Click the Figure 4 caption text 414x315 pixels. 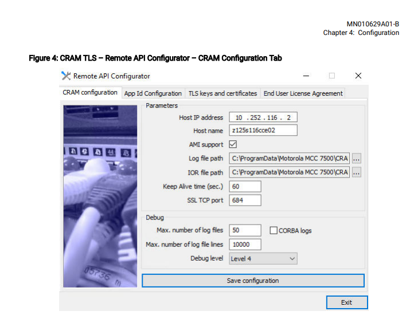coord(155,58)
